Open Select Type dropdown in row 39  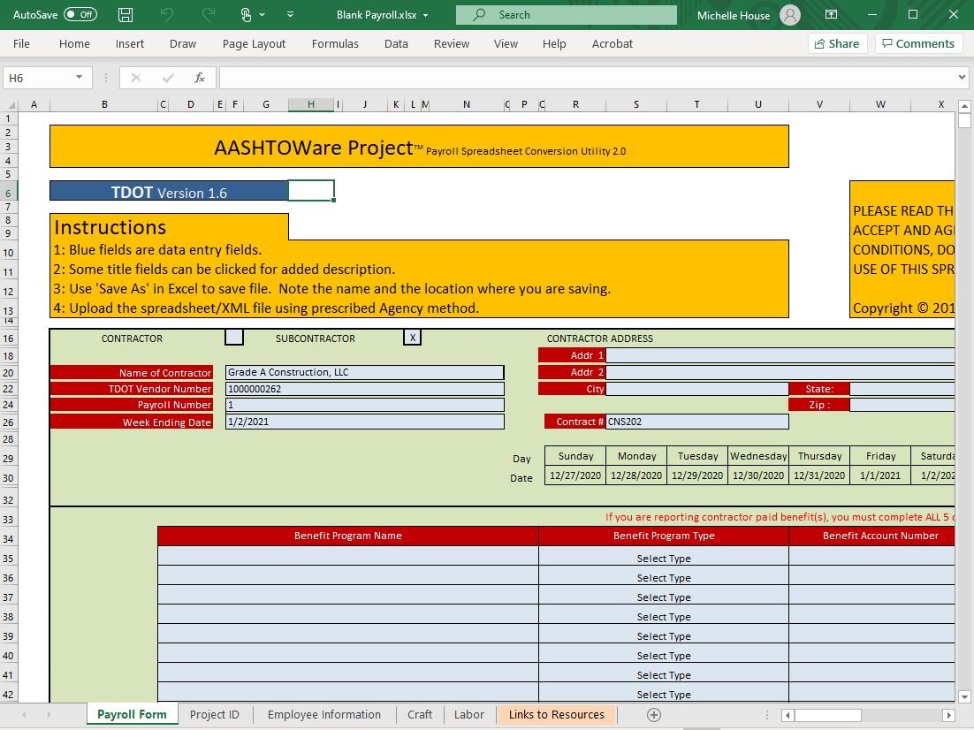point(664,635)
